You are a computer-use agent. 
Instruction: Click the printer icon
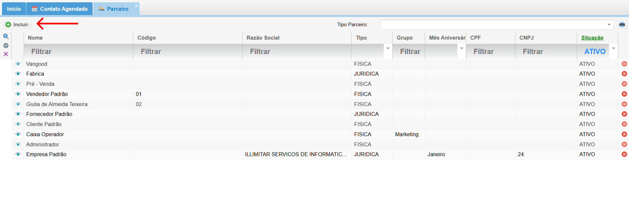click(x=622, y=25)
